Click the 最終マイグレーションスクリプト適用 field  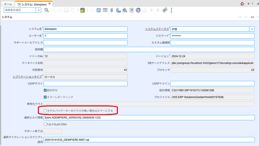coord(149,140)
